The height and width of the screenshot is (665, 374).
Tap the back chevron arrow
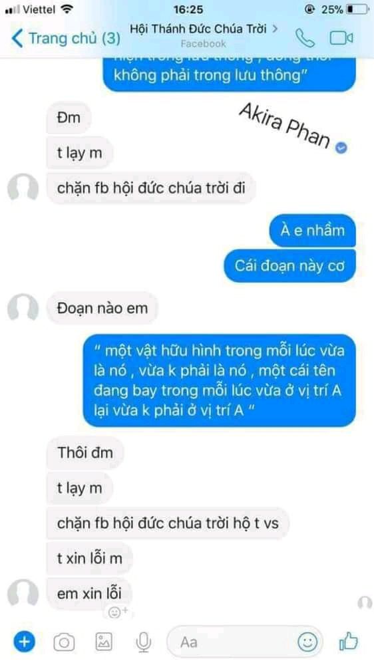17,38
